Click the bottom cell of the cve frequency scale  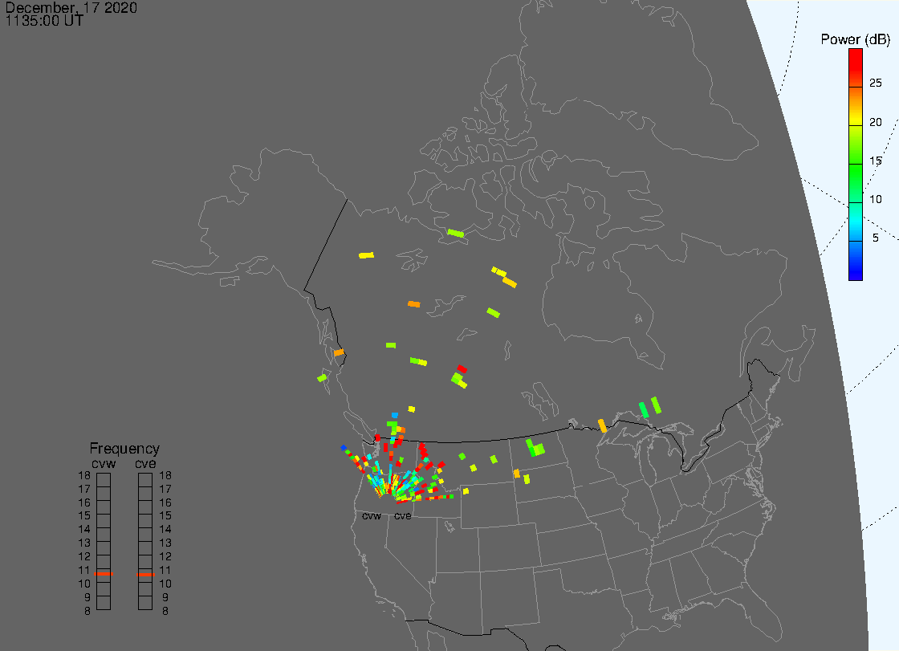[145, 603]
